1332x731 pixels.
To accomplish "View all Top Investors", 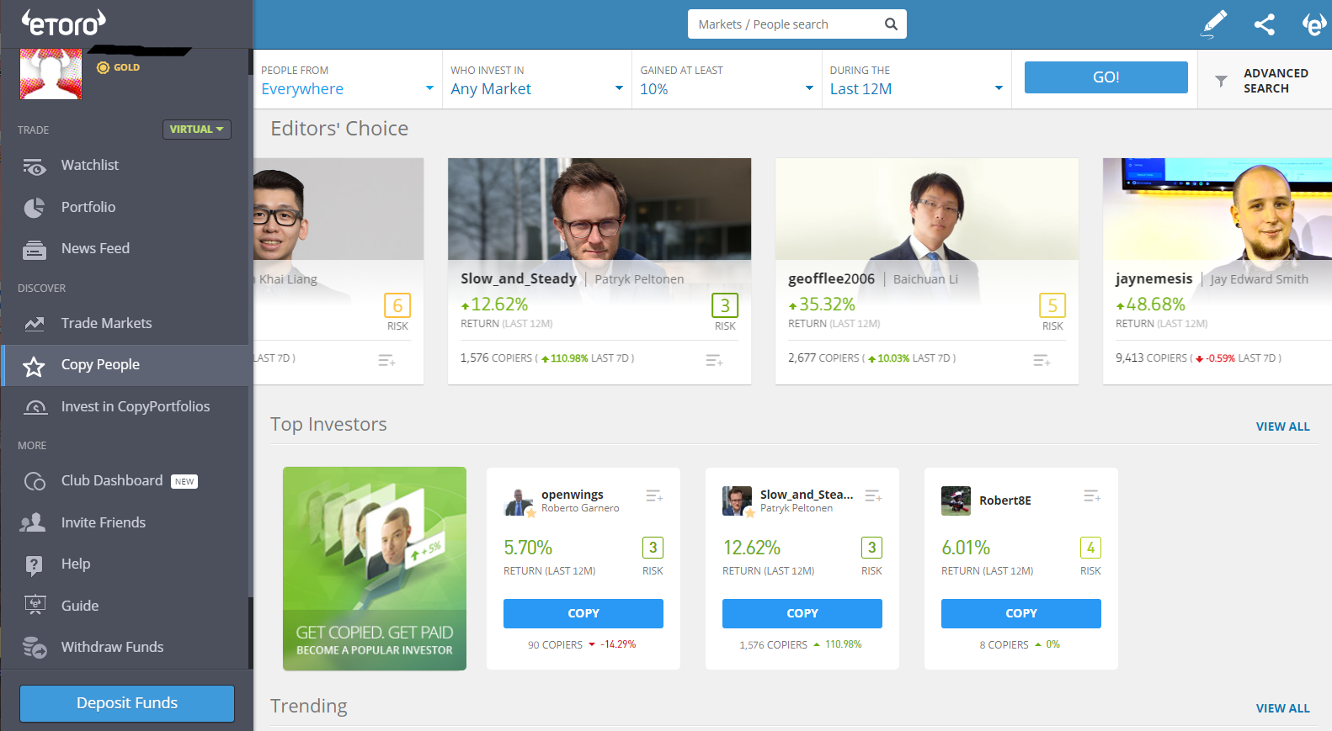I will pos(1282,426).
